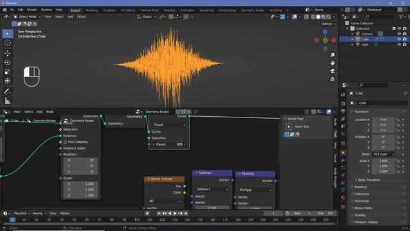
Task: Select the Move tool in viewport toolbar
Action: [x=7, y=53]
